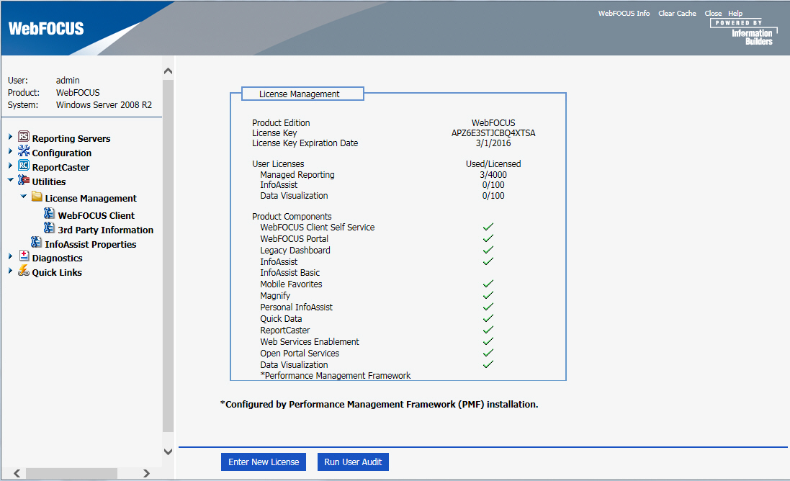Collapse the Utilities node
The image size is (790, 481).
[x=11, y=180]
